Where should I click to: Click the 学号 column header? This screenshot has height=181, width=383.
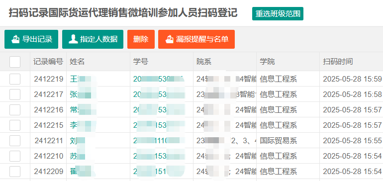coord(140,62)
